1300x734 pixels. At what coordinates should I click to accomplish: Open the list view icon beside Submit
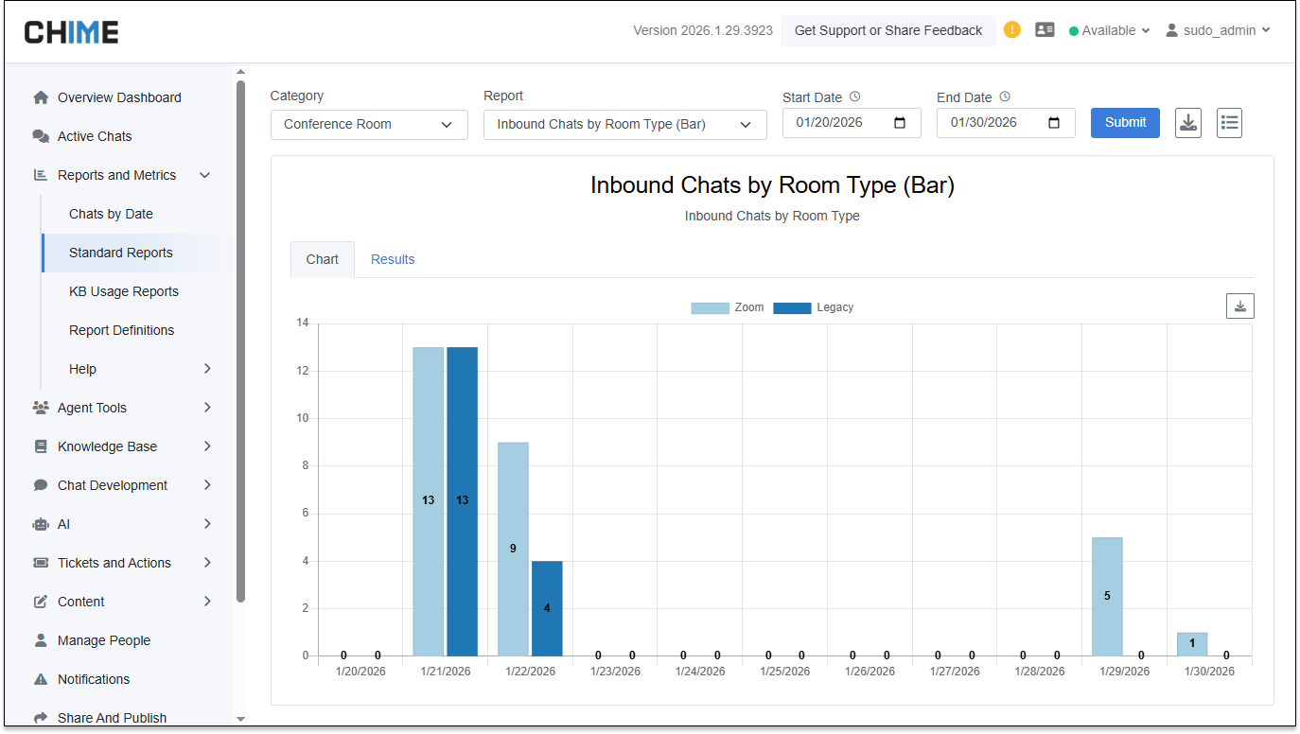coord(1229,123)
